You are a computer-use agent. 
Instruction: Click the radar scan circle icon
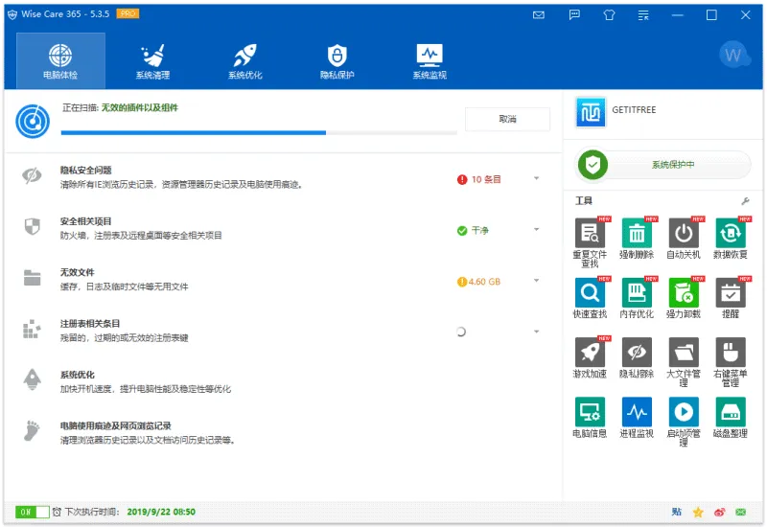coord(33,121)
